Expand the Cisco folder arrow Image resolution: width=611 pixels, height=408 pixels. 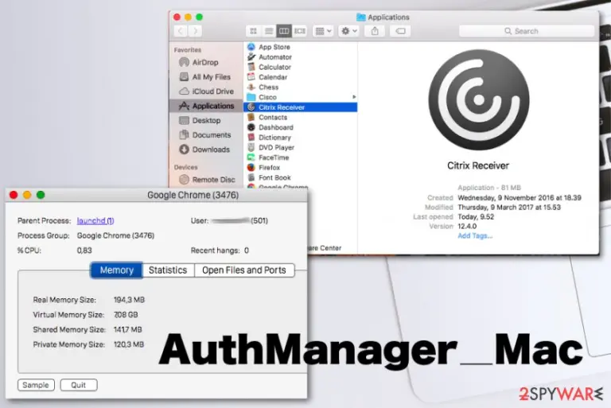click(x=354, y=97)
